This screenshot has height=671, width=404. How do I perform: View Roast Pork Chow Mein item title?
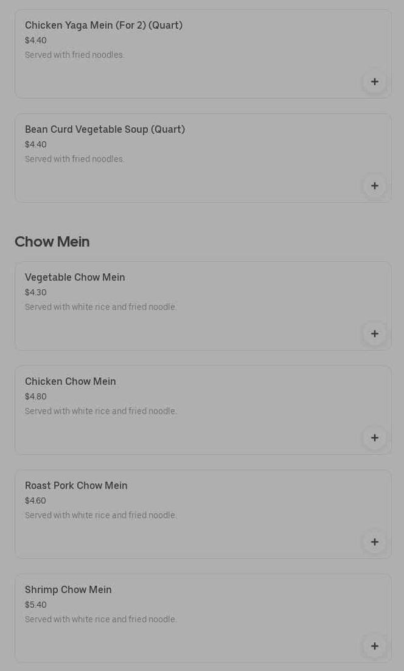point(76,486)
